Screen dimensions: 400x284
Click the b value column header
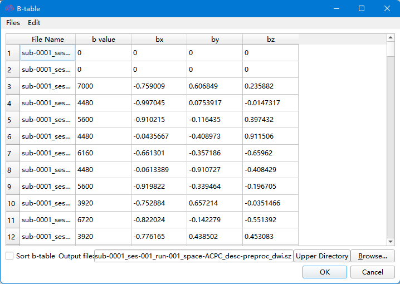point(103,40)
